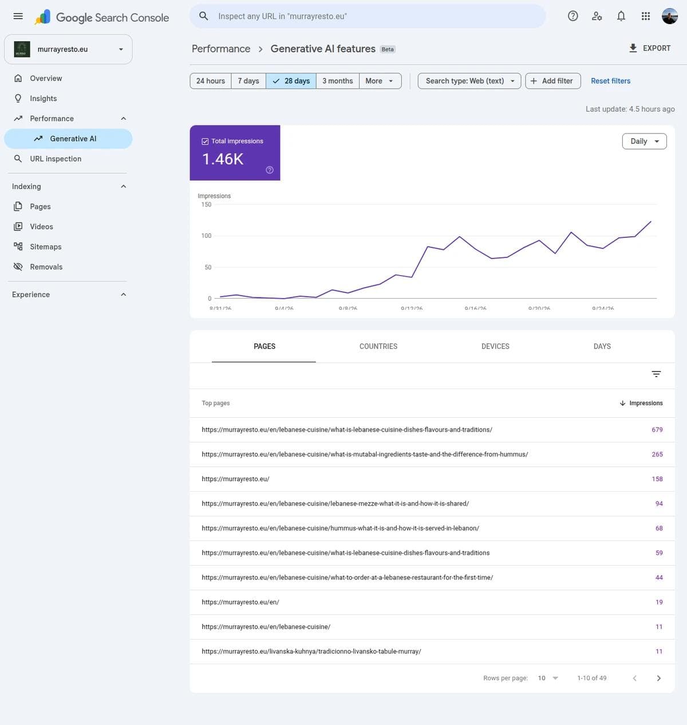Screen dimensions: 687x725
Task: Open the notifications bell
Action: [x=621, y=16]
